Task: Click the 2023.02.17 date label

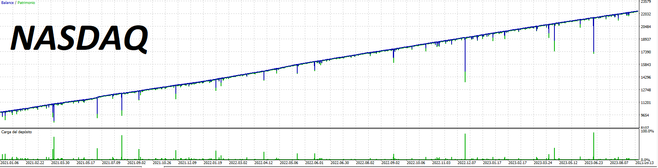Action: pyautogui.click(x=518, y=162)
